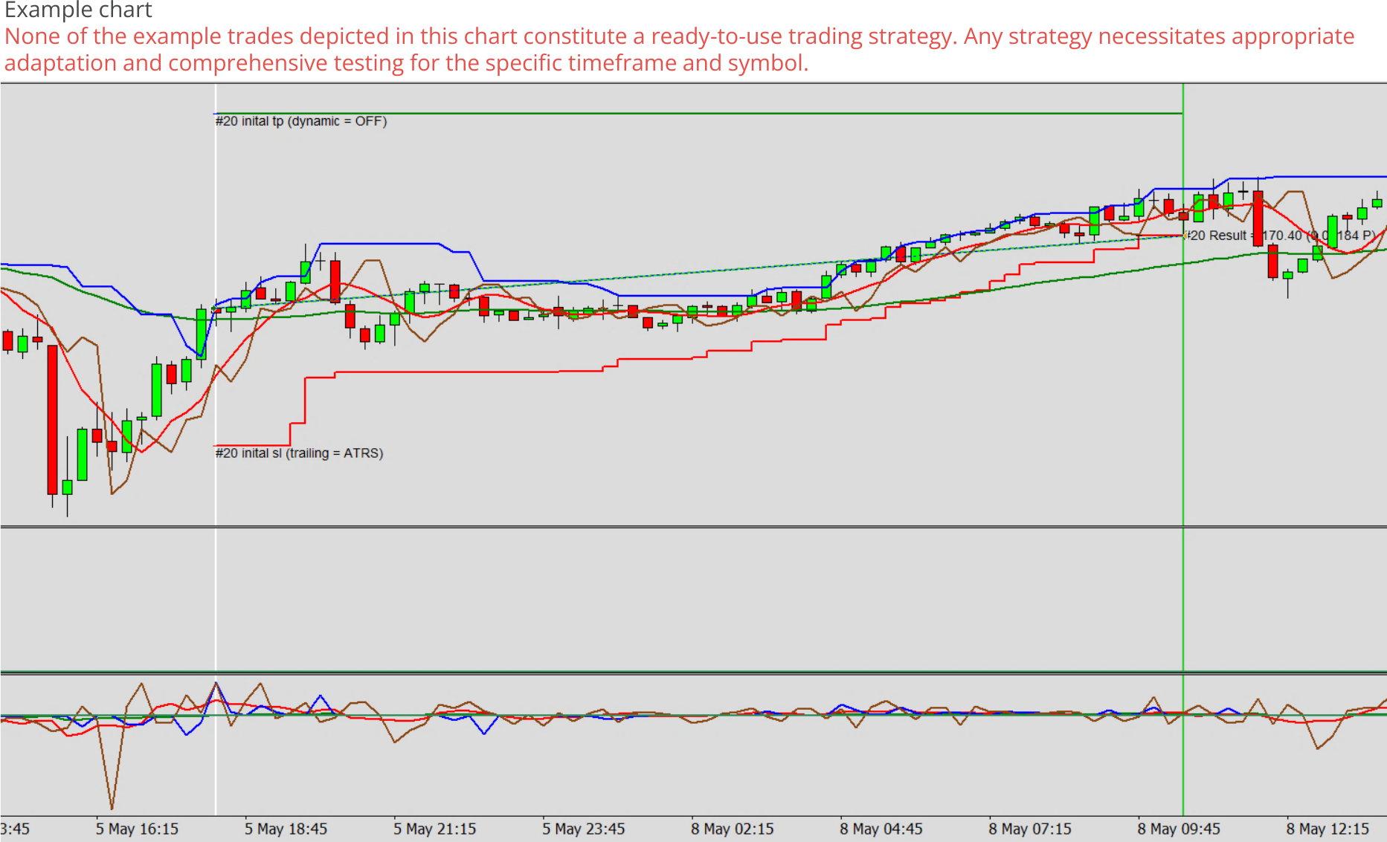Screen dimensions: 1387x842
Task: Select the '5 May 18:45' time axis label
Action: pos(286,829)
